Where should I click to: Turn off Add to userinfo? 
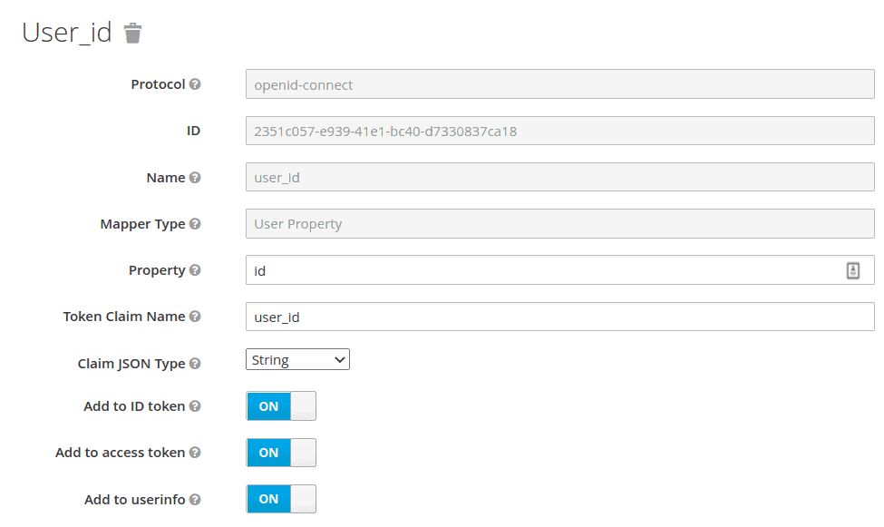tap(280, 499)
